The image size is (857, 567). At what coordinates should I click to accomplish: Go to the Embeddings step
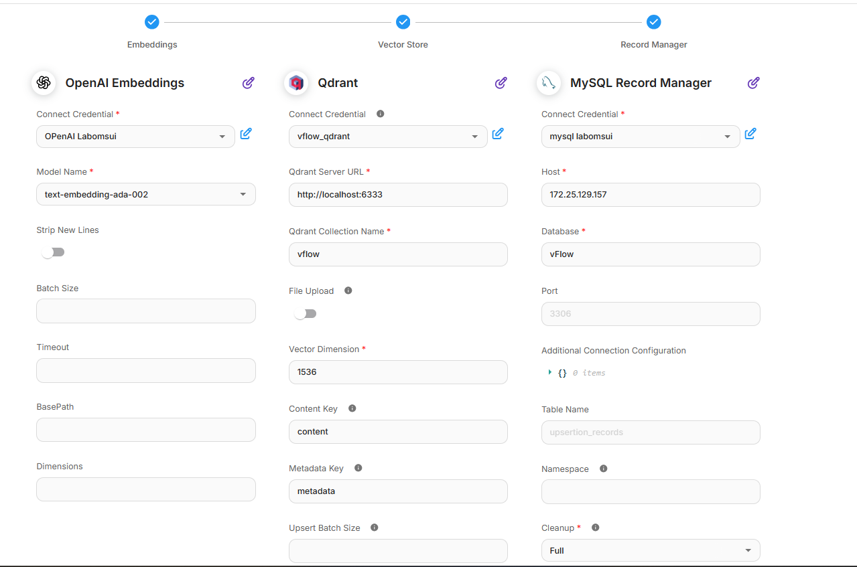tap(152, 23)
